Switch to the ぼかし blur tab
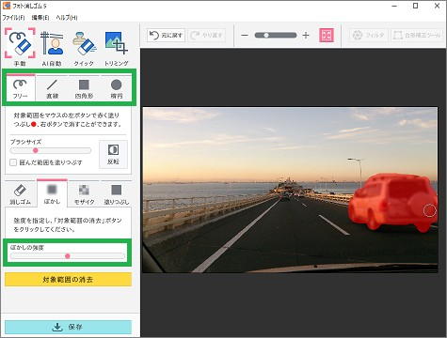Image resolution: width=447 pixels, height=338 pixels. tap(52, 193)
